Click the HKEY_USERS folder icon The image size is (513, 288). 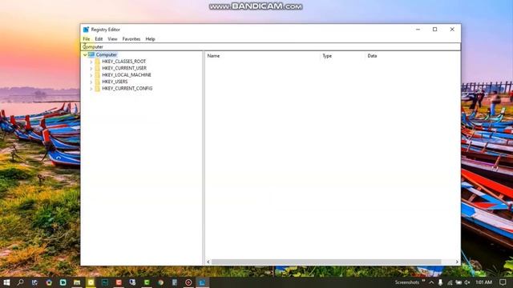98,82
